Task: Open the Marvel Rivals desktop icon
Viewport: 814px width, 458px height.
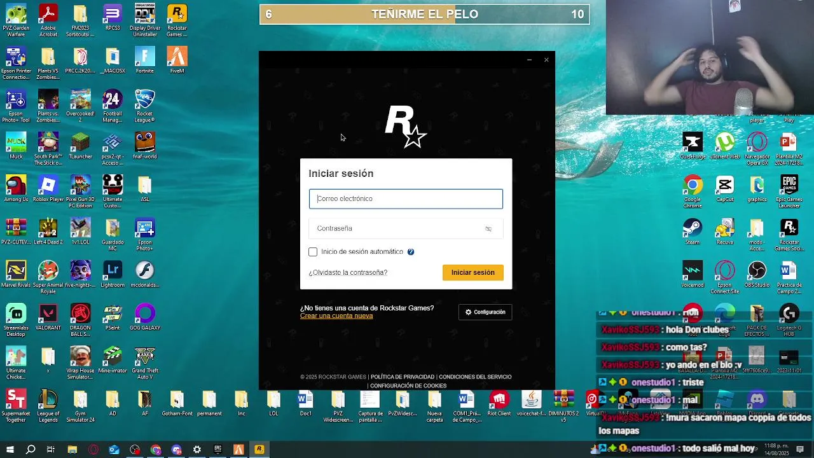Action: pyautogui.click(x=16, y=274)
